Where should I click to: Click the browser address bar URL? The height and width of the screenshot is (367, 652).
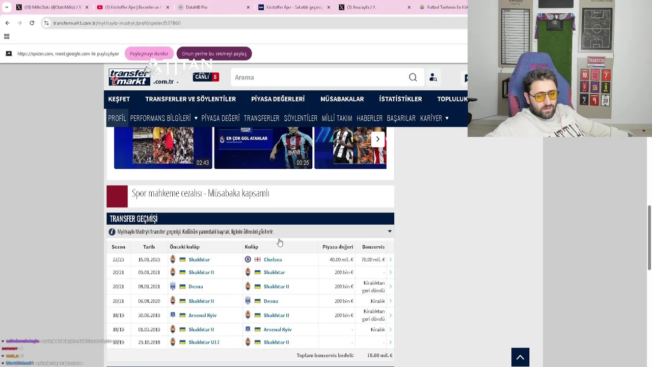click(x=117, y=23)
